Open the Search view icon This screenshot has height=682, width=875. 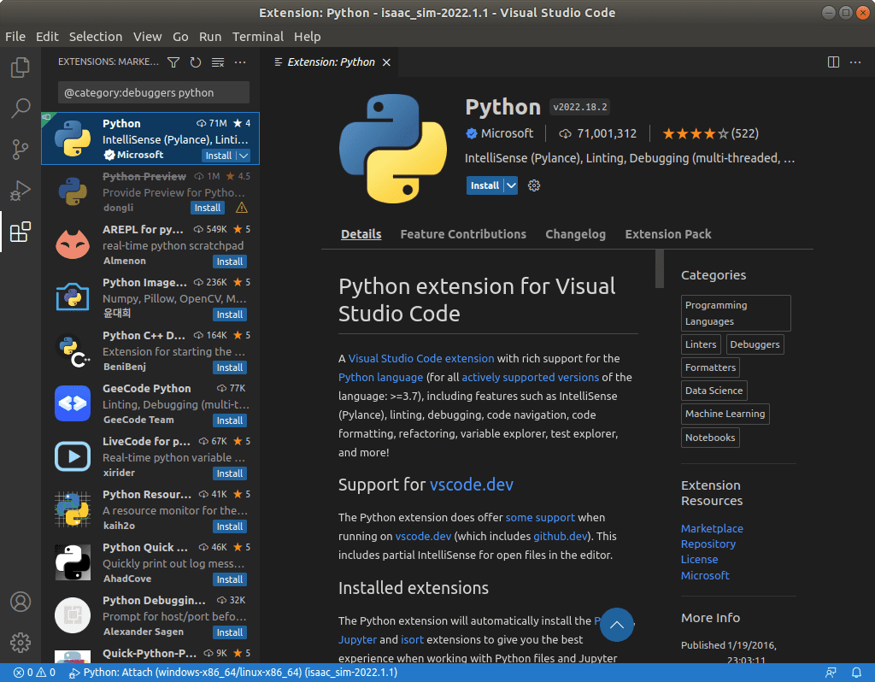[x=21, y=109]
